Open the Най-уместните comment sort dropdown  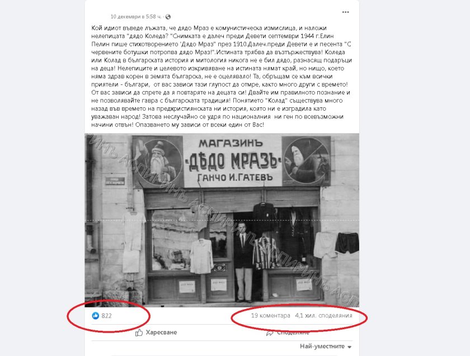pyautogui.click(x=326, y=346)
